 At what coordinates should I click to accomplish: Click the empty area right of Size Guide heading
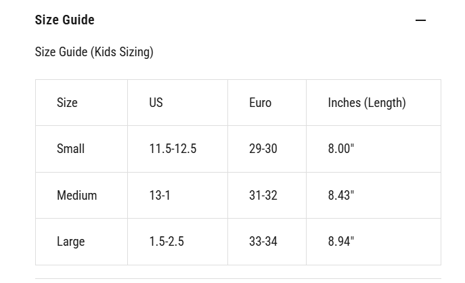tap(257, 20)
